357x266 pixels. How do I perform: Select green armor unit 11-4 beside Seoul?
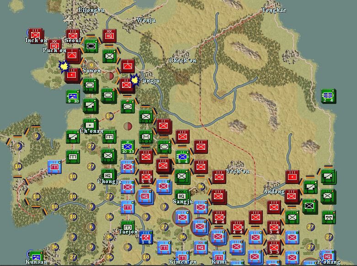[91, 46]
